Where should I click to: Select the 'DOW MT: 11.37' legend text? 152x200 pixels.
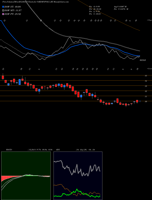[x=13, y=11]
